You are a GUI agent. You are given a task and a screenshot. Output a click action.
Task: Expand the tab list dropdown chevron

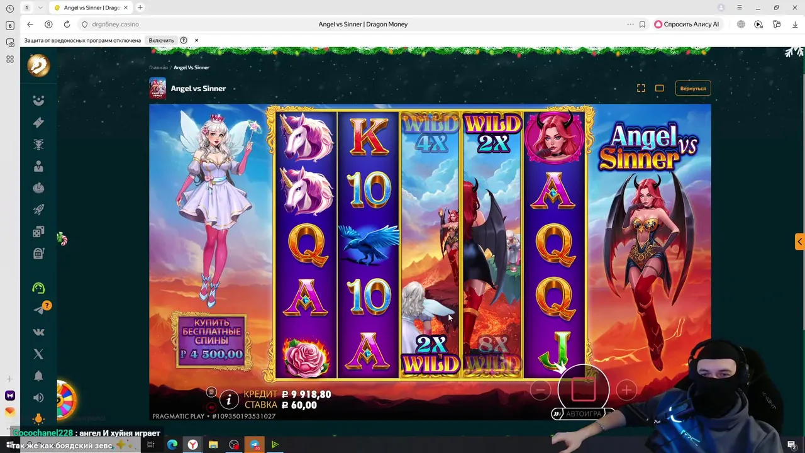[41, 8]
